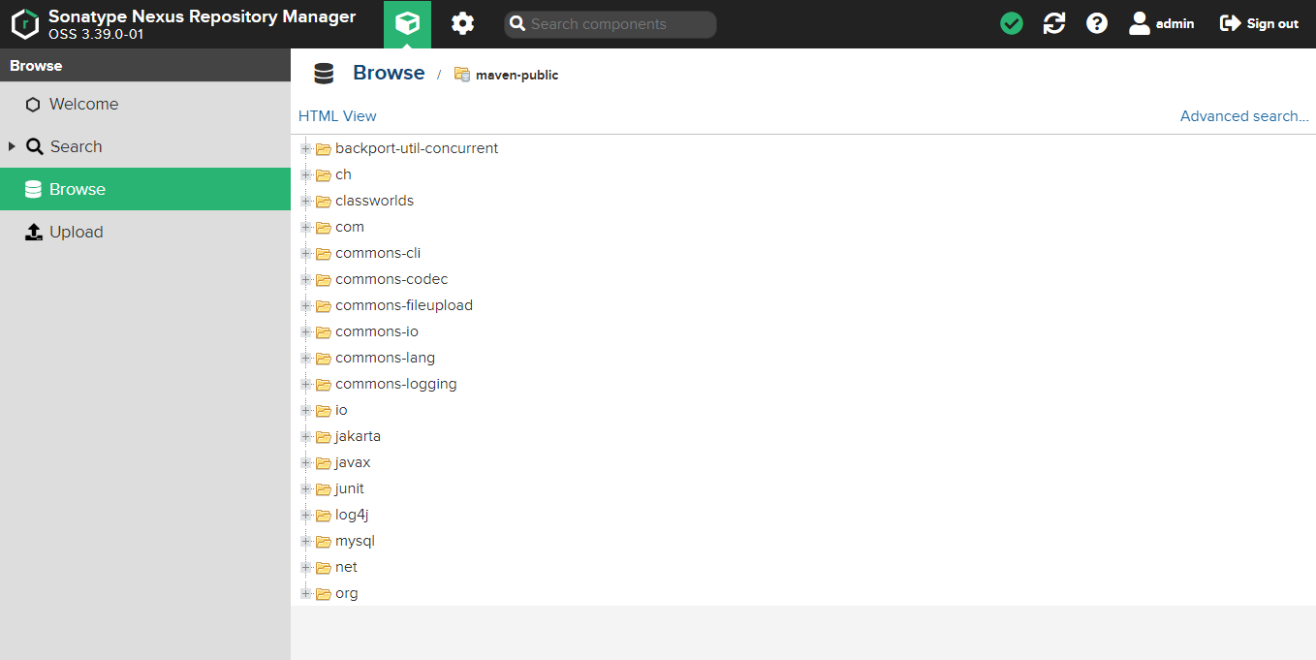This screenshot has width=1316, height=660.
Task: Click the Browse database icon in sidebar
Action: tap(34, 189)
